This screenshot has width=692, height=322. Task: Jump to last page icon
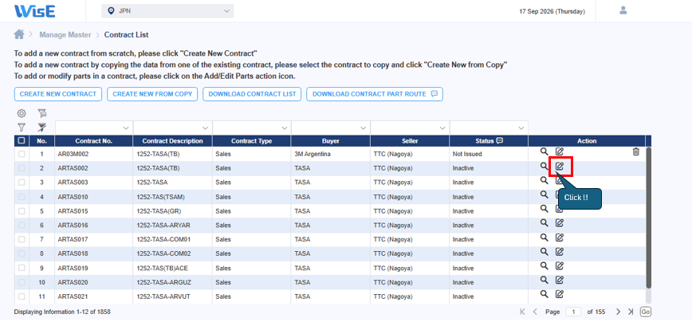point(631,312)
